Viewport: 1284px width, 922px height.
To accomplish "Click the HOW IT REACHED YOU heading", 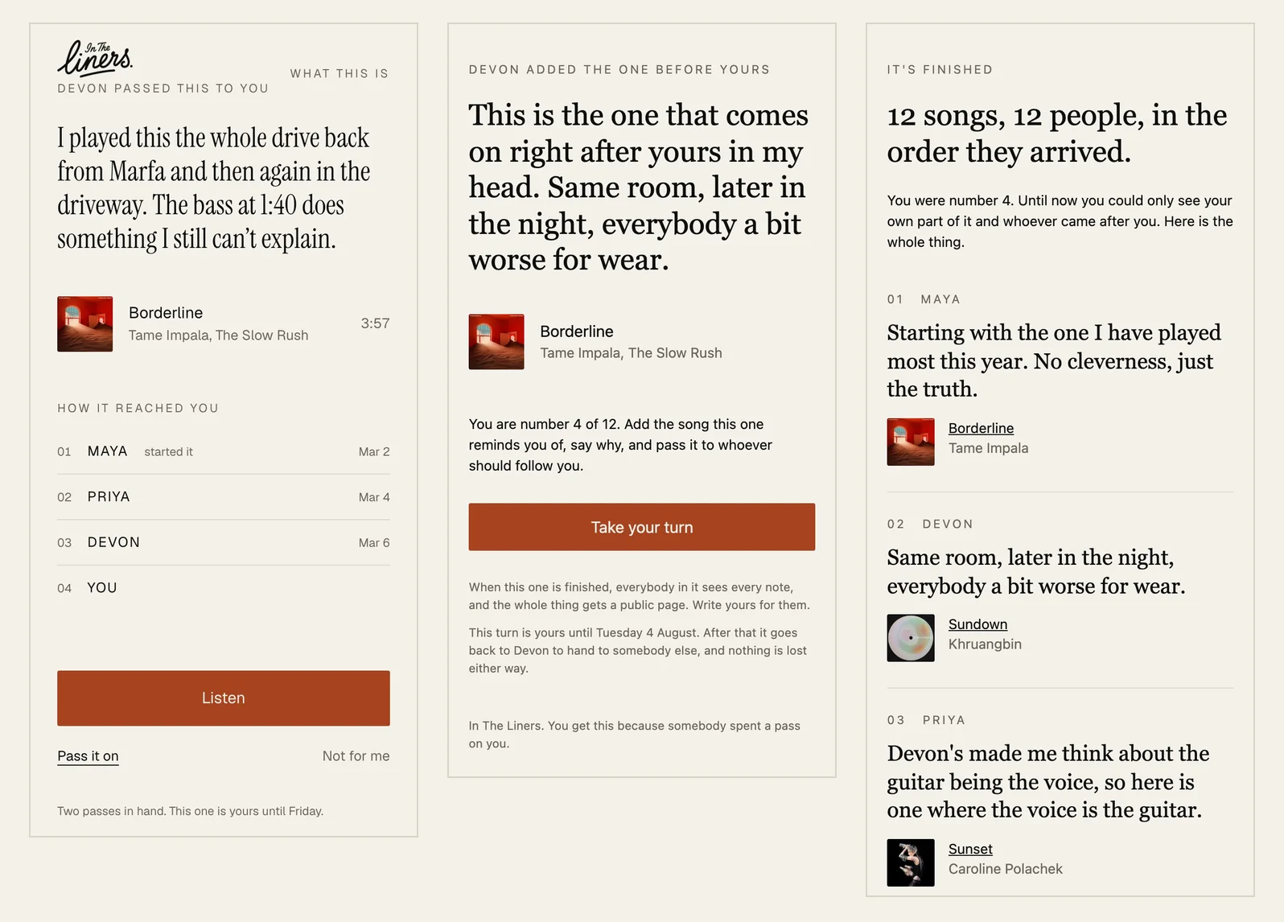I will [138, 408].
